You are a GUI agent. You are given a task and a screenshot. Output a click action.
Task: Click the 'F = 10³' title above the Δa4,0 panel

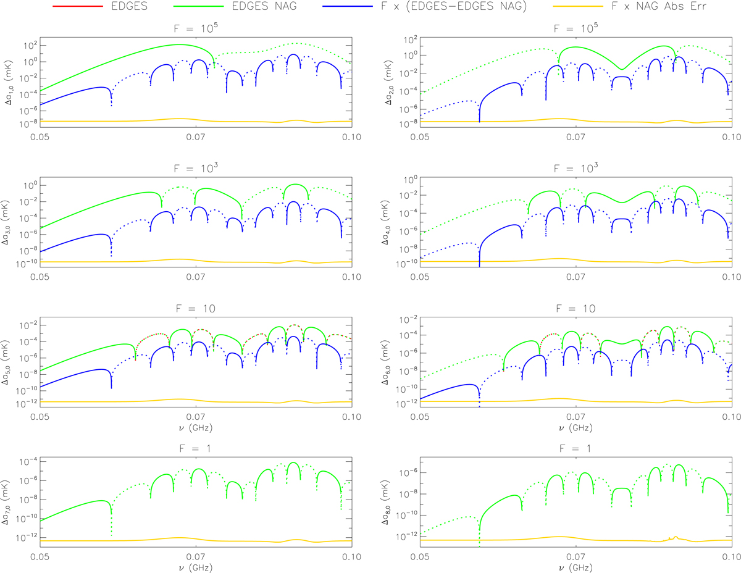[x=576, y=170]
